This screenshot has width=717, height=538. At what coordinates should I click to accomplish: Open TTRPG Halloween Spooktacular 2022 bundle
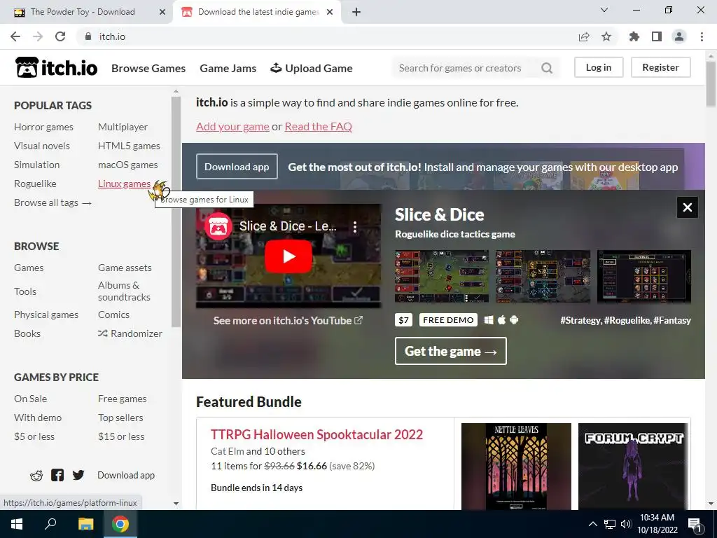[x=317, y=434]
